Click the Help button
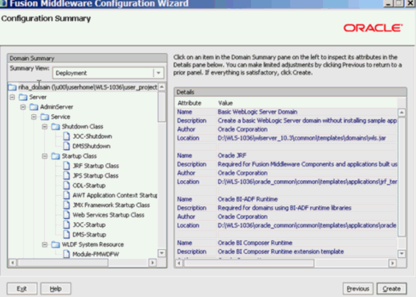The height and width of the screenshot is (297, 416). (x=56, y=289)
